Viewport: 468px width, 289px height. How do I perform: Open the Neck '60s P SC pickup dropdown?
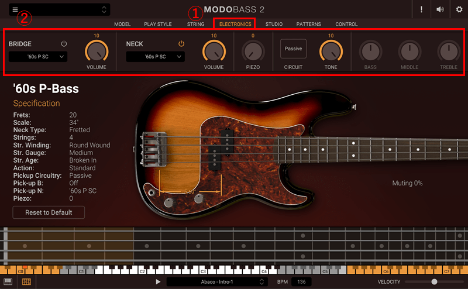tap(155, 57)
